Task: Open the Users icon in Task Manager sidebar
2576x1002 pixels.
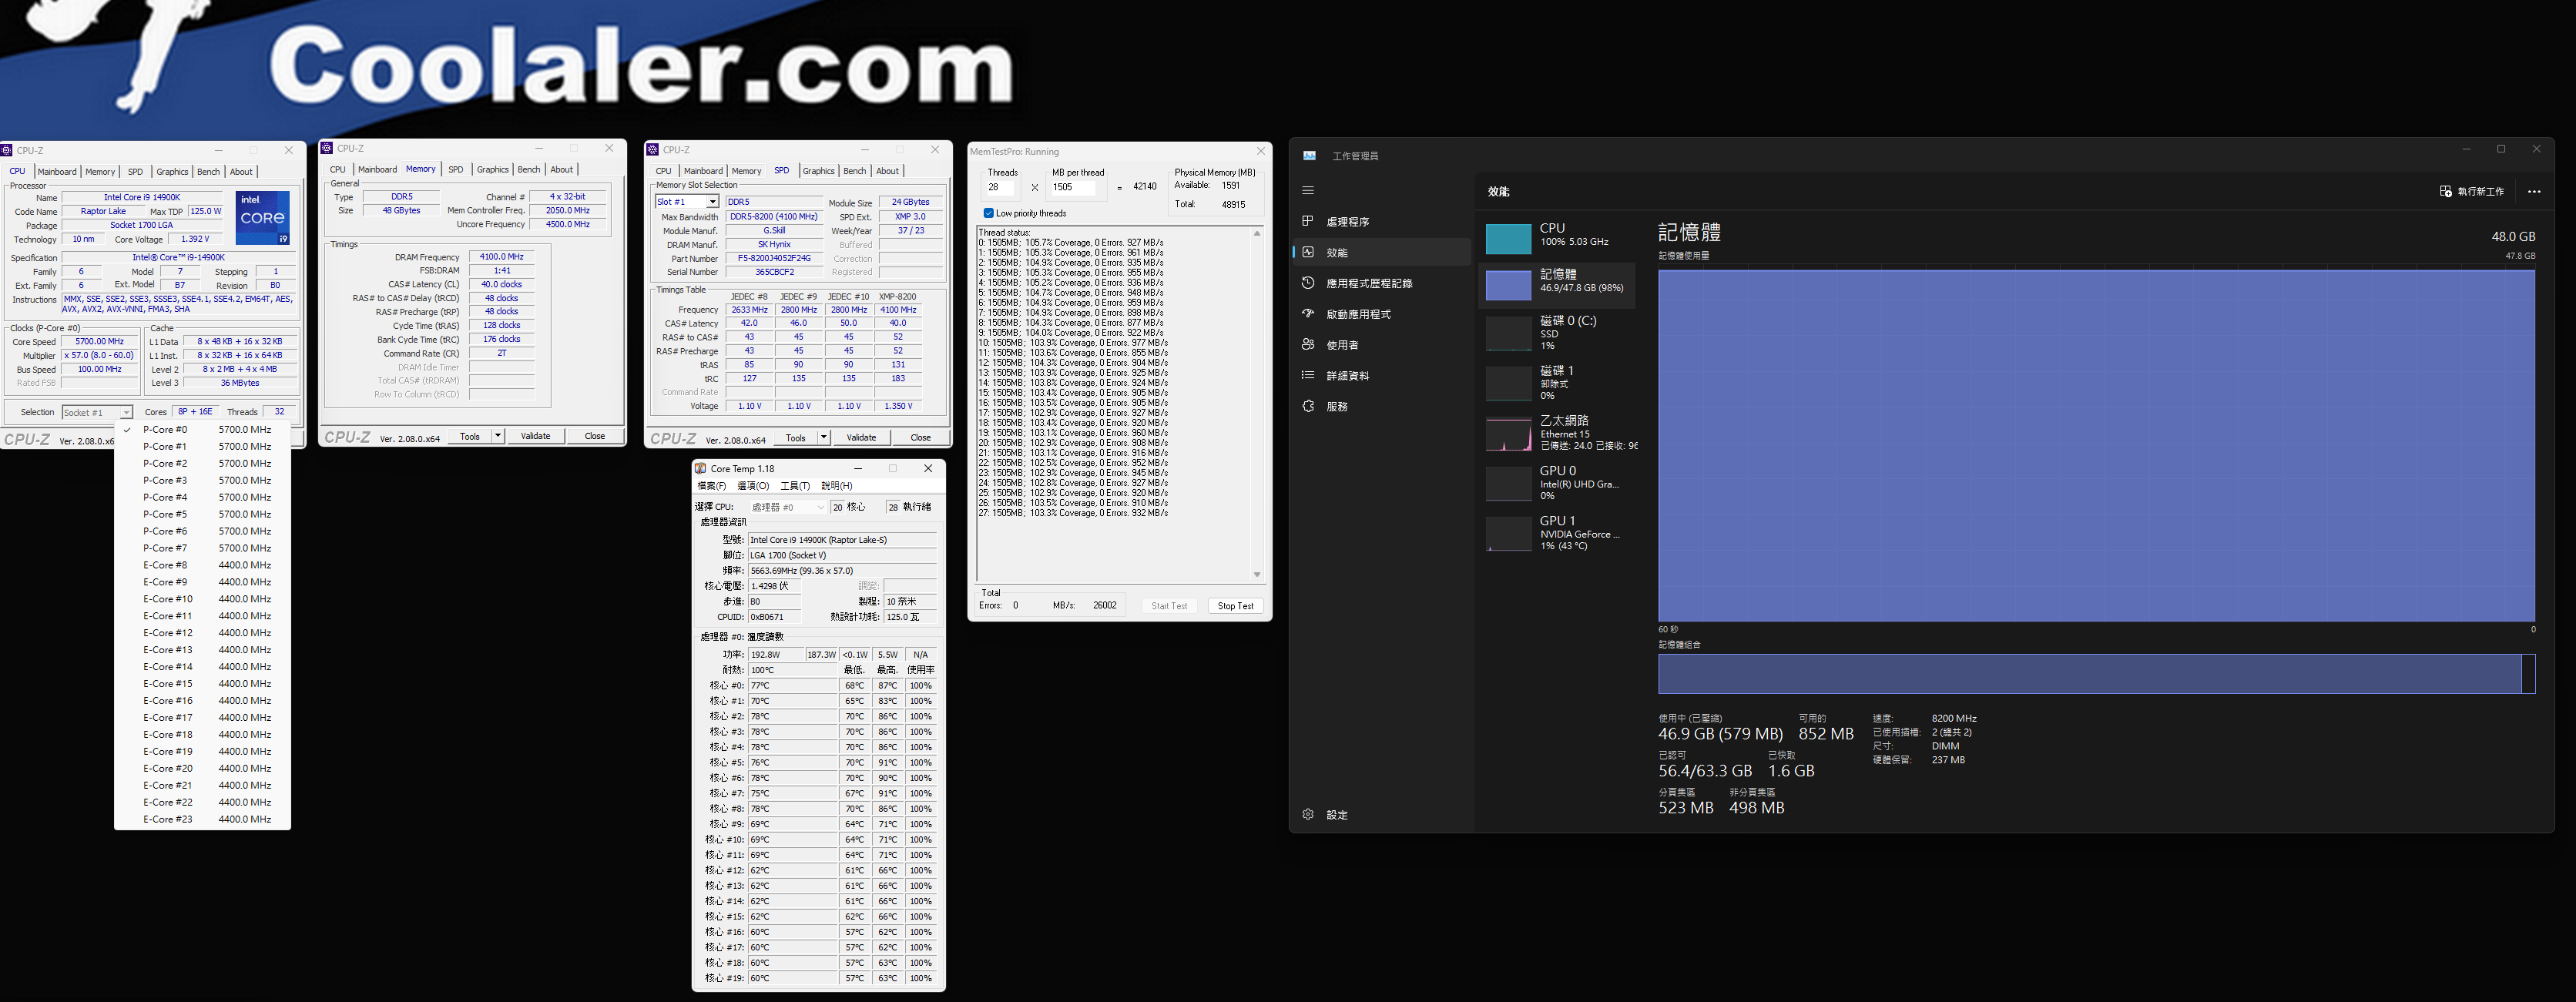Action: [x=1308, y=344]
